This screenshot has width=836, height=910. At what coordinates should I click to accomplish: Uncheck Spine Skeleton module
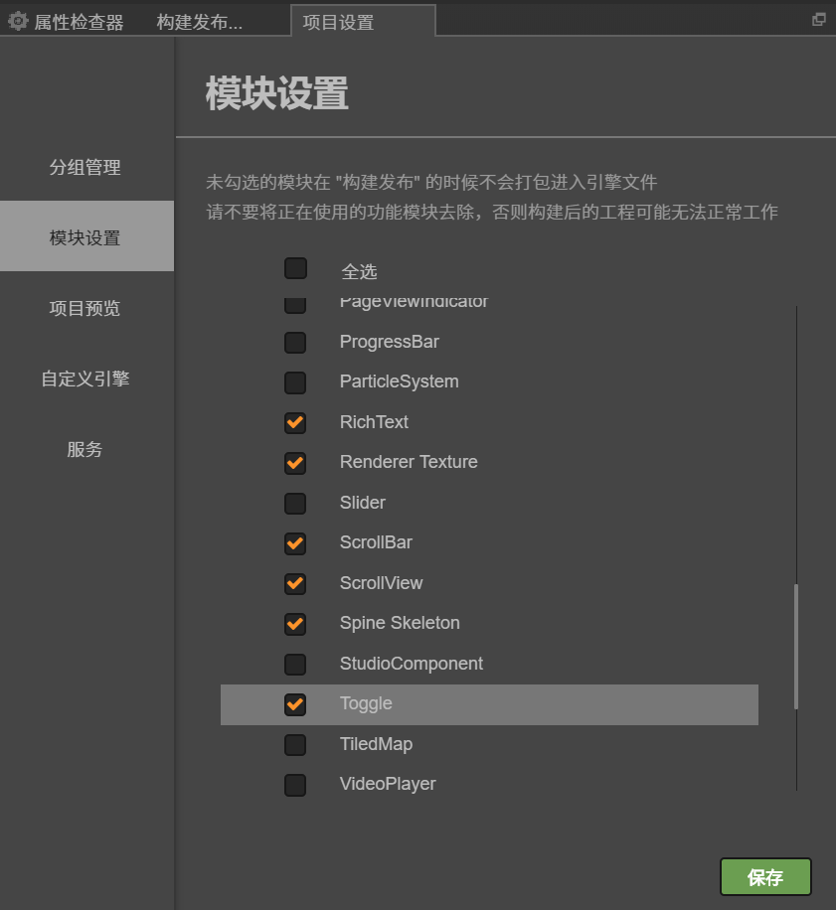[295, 624]
